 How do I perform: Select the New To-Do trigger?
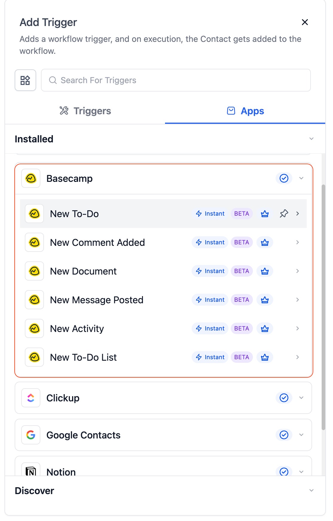[x=163, y=214]
